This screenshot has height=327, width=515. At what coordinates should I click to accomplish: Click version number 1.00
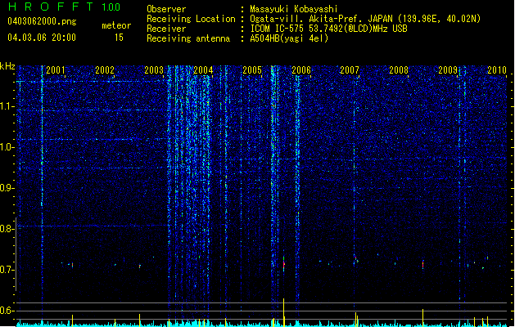pyautogui.click(x=111, y=7)
